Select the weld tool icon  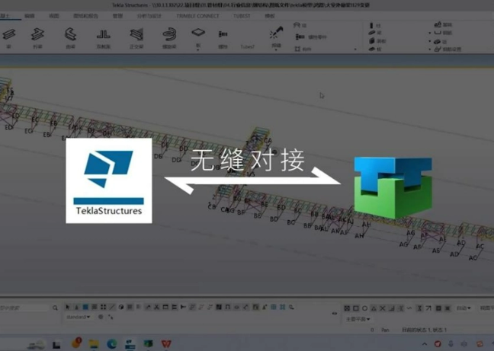pos(276,34)
